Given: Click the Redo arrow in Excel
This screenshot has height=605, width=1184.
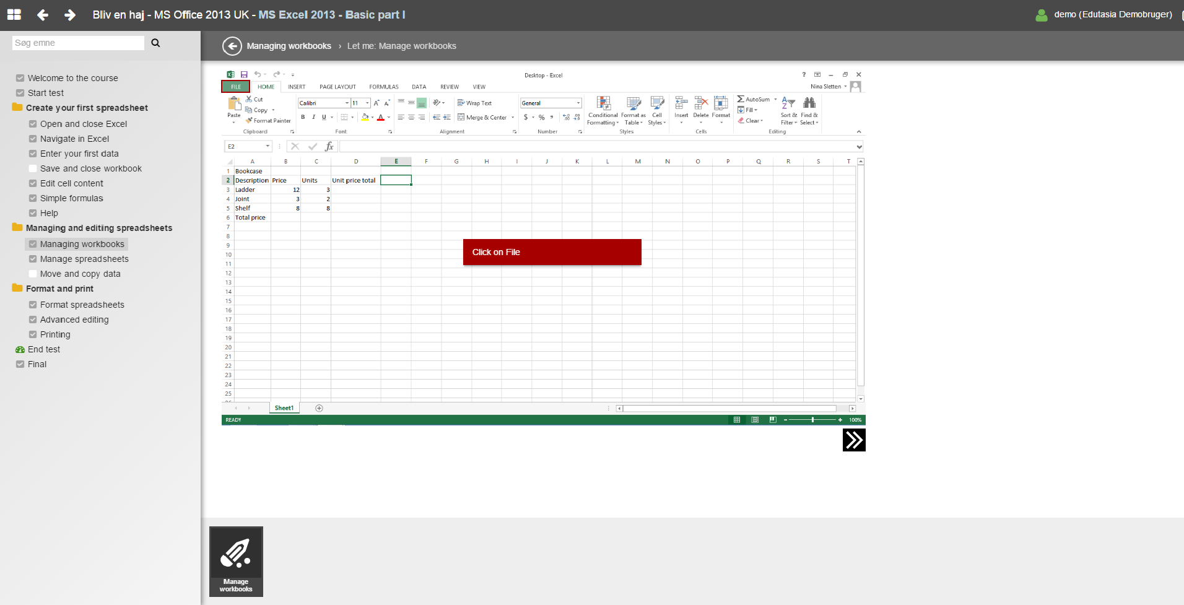Looking at the screenshot, I should click(276, 74).
